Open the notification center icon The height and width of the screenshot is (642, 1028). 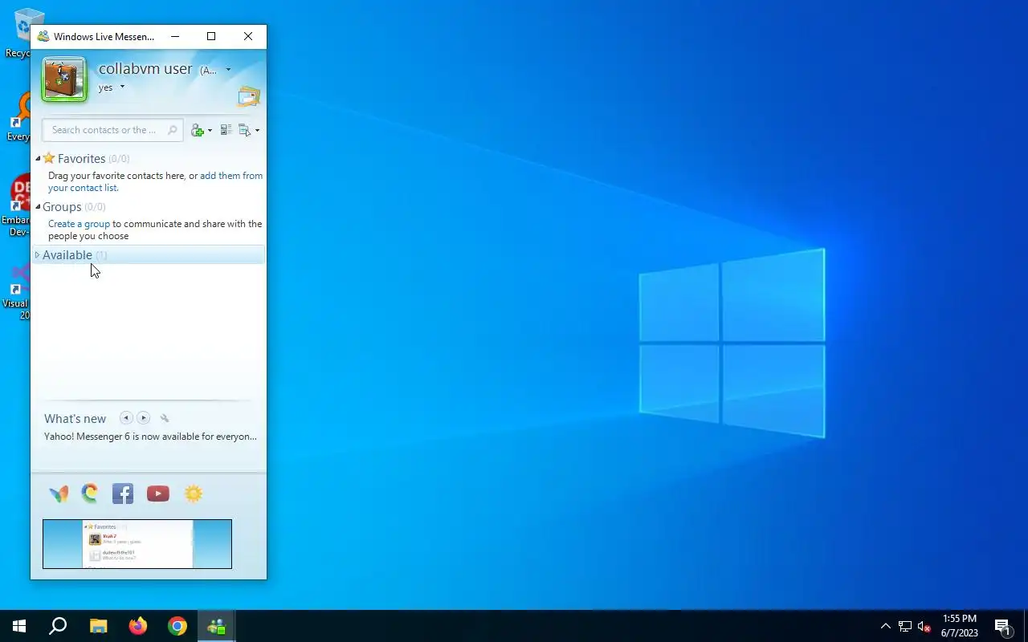pyautogui.click(x=1002, y=627)
